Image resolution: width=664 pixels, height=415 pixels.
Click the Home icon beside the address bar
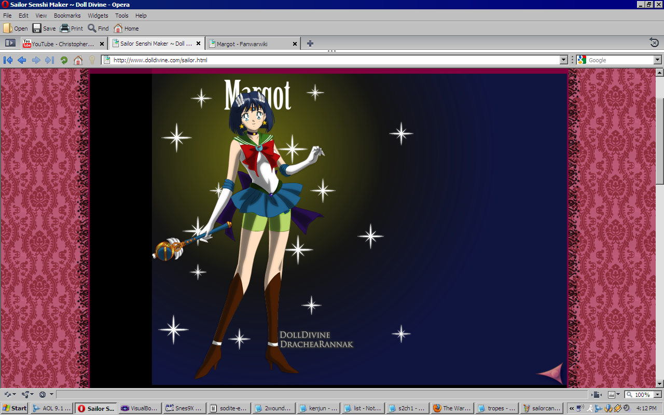point(78,60)
